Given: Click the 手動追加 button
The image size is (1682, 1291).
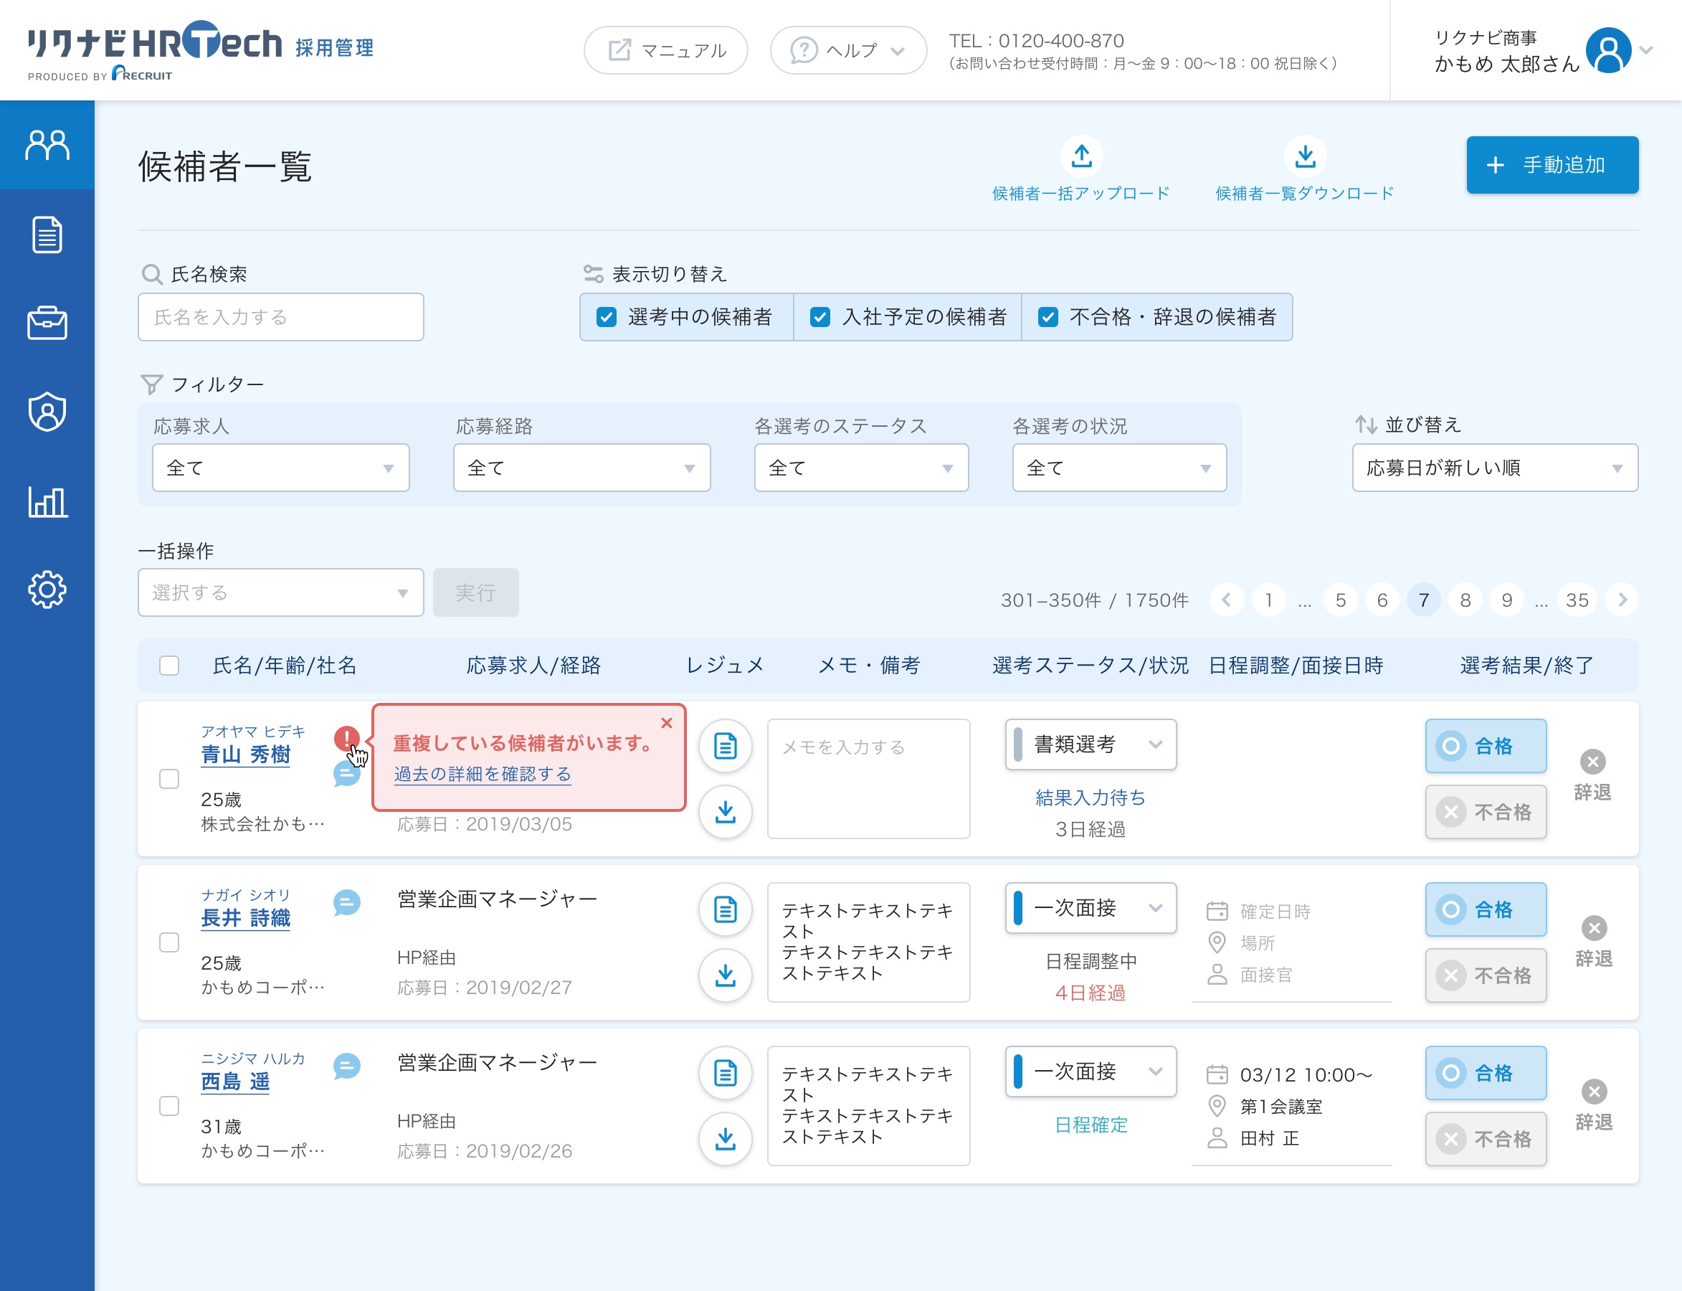Looking at the screenshot, I should [1552, 165].
